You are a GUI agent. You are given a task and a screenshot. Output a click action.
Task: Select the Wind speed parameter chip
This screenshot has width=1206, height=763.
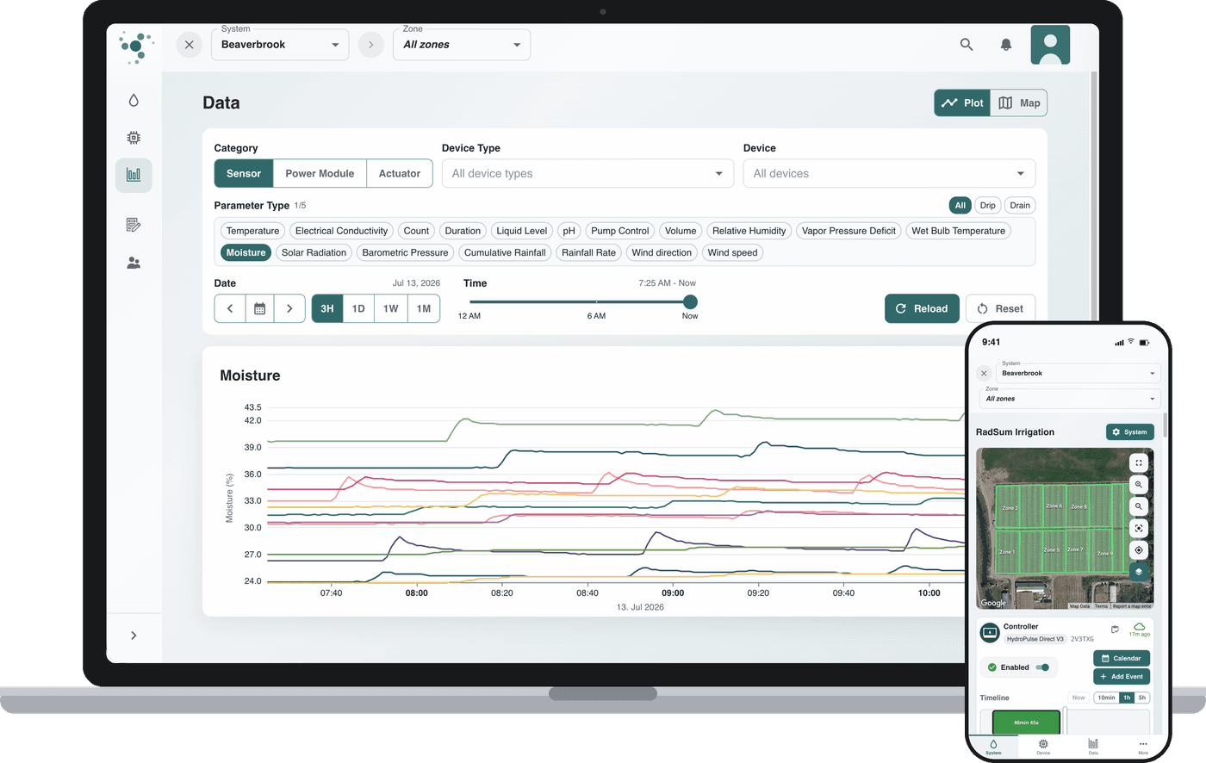733,252
